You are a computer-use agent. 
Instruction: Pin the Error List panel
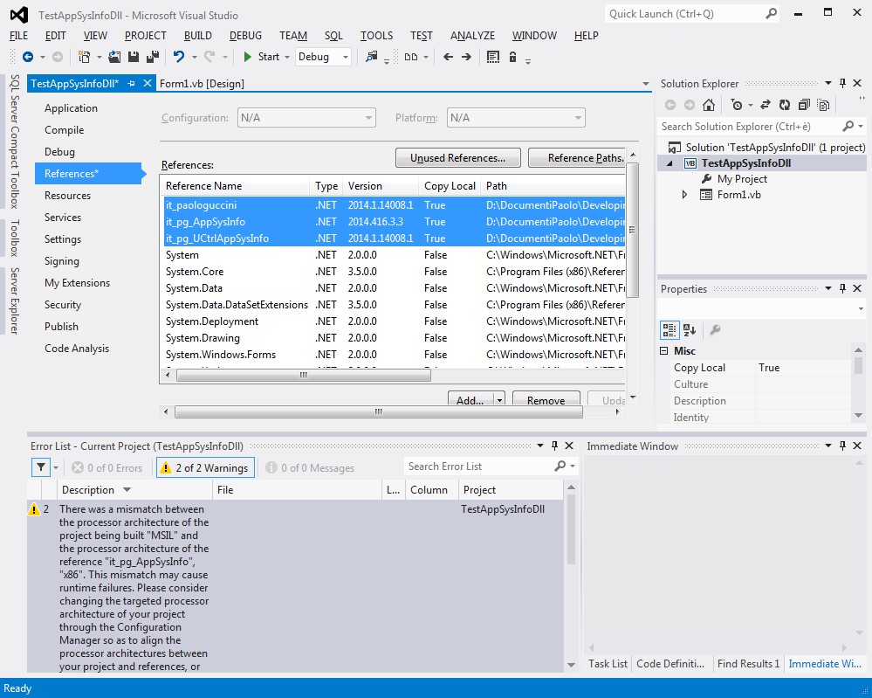[x=554, y=446]
